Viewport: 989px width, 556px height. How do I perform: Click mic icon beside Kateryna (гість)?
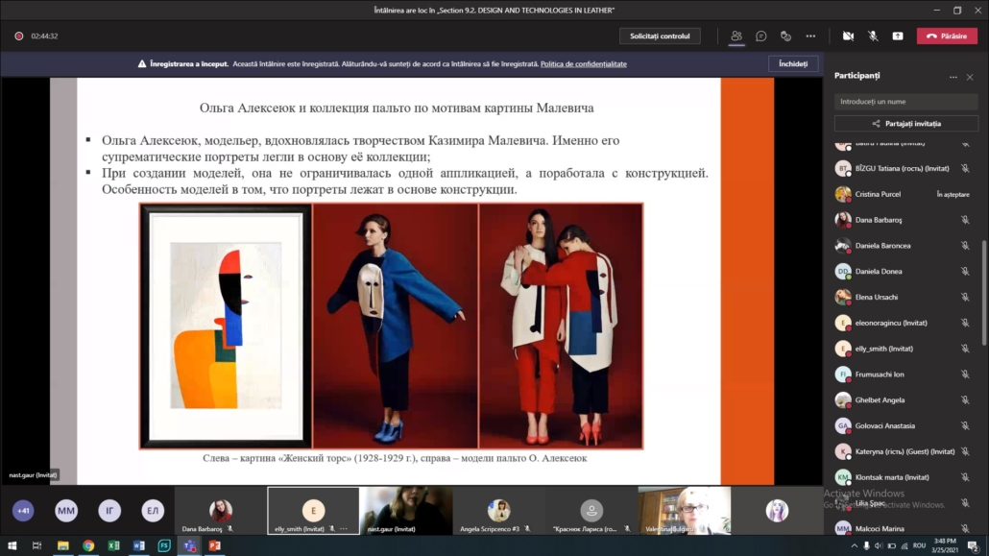pos(965,452)
